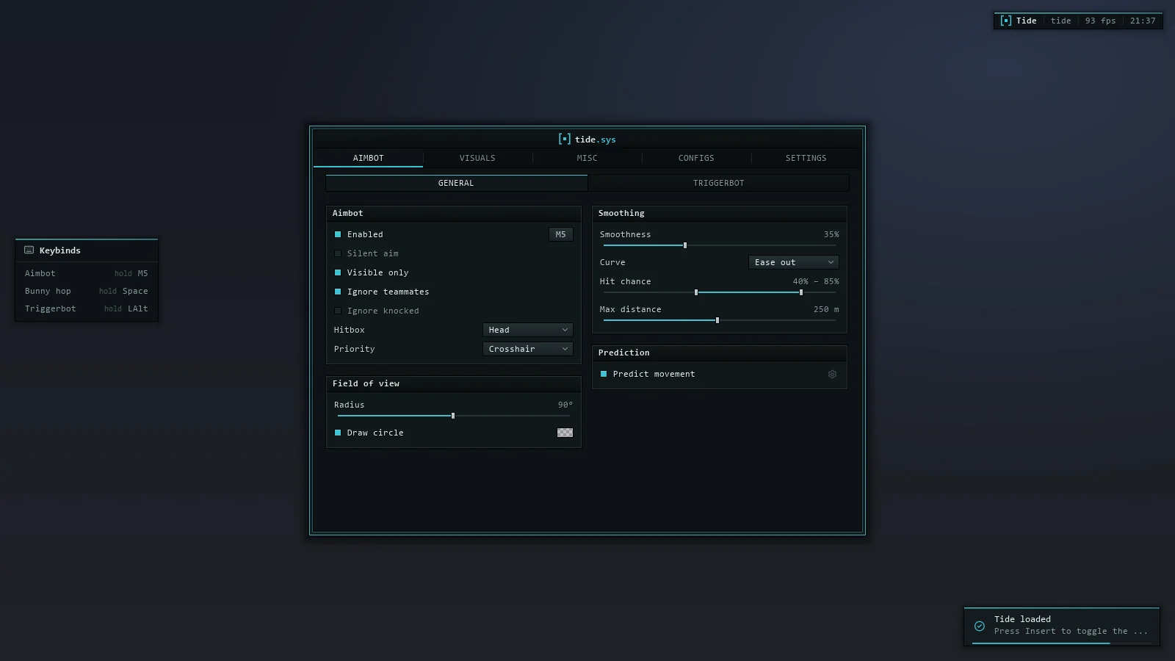Screen dimensions: 1175x661
Task: Click the Smoothness slider handle
Action: point(685,245)
